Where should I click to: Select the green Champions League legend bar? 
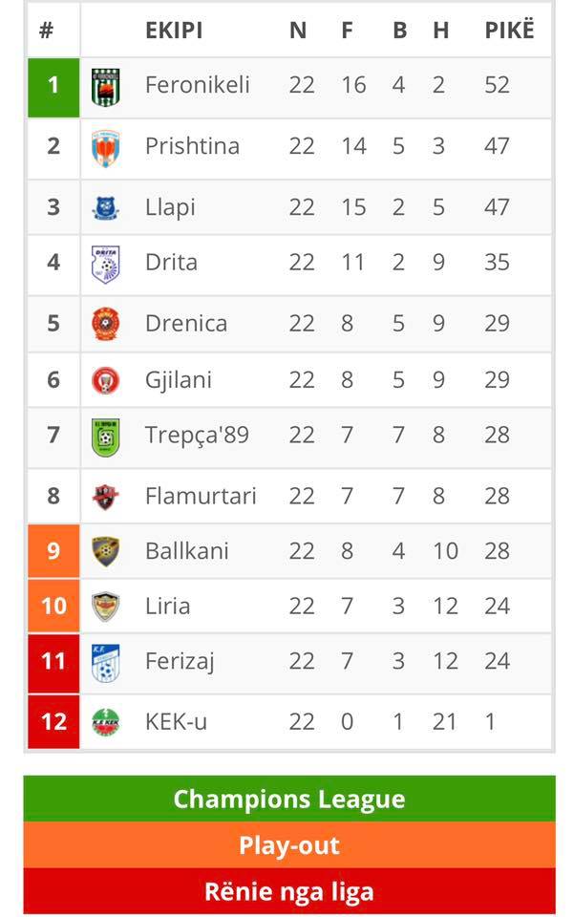coord(289,799)
